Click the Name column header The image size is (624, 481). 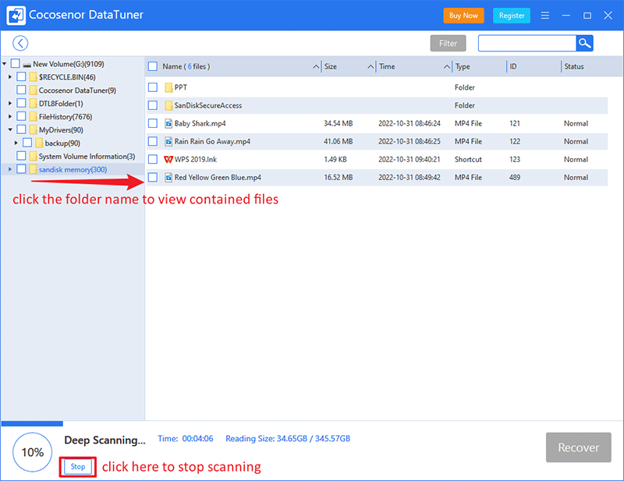(x=186, y=66)
